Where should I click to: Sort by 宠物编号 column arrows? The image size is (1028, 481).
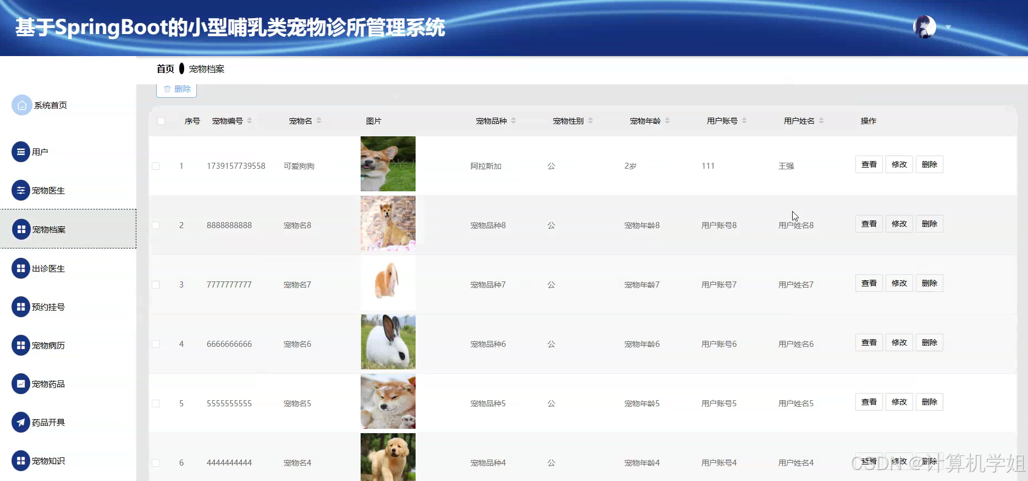click(x=250, y=120)
